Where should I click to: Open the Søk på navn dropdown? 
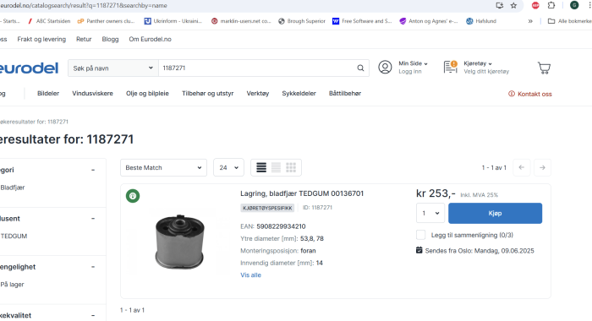tap(112, 68)
